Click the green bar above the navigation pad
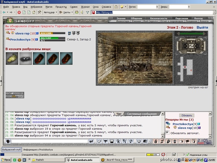 [x=191, y=34]
